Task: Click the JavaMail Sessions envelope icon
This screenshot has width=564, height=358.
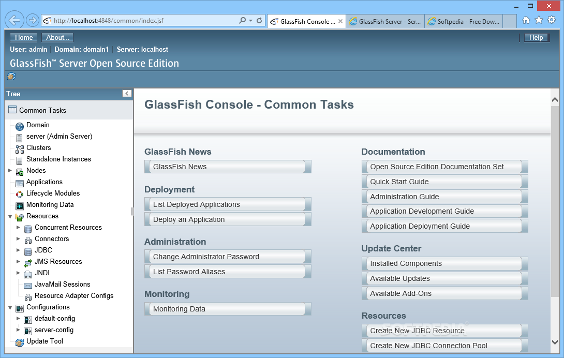Action: click(x=28, y=286)
